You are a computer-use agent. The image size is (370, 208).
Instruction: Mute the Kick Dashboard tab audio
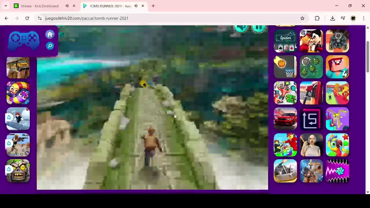pos(67,6)
